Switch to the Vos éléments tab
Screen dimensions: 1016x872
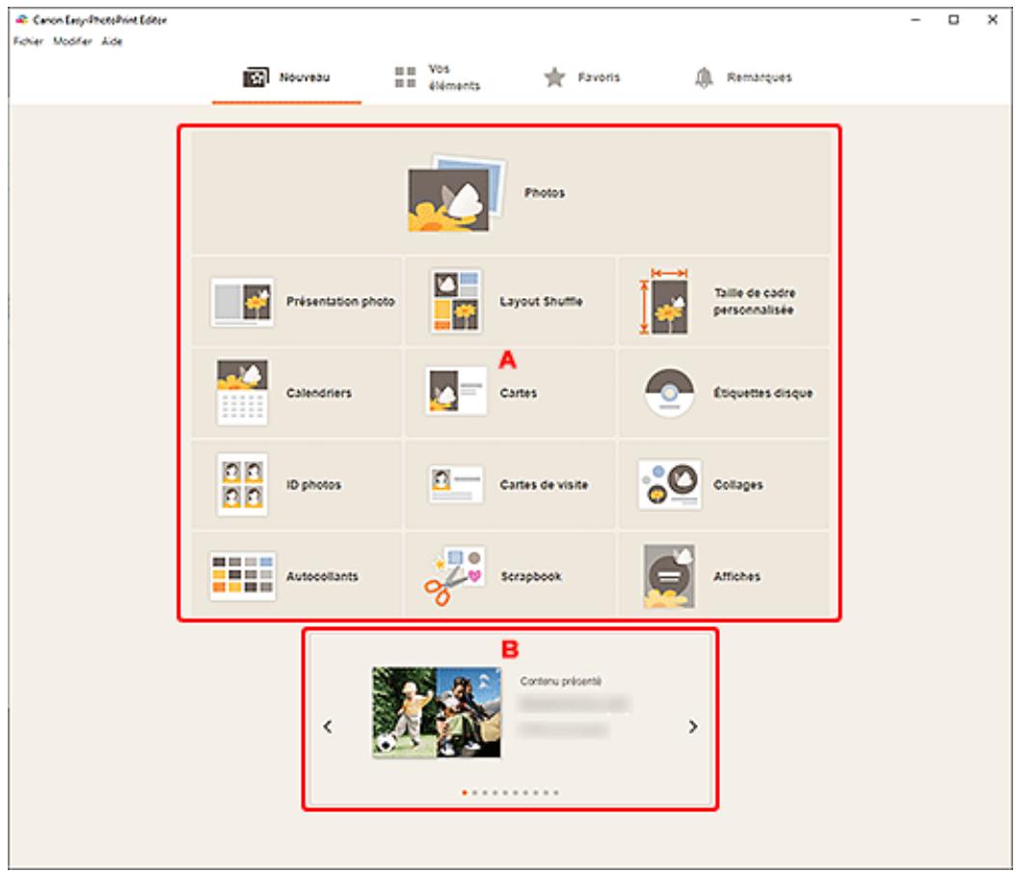(x=438, y=78)
